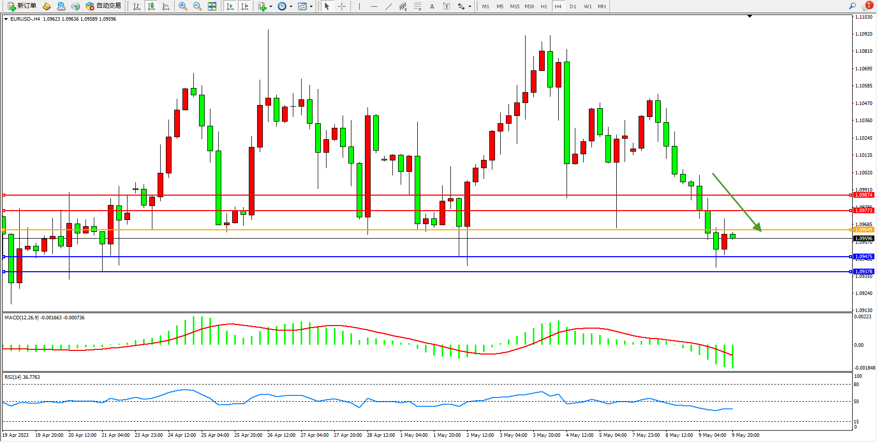The image size is (877, 442).
Task: Open the search magnifier in top right
Action: click(852, 6)
